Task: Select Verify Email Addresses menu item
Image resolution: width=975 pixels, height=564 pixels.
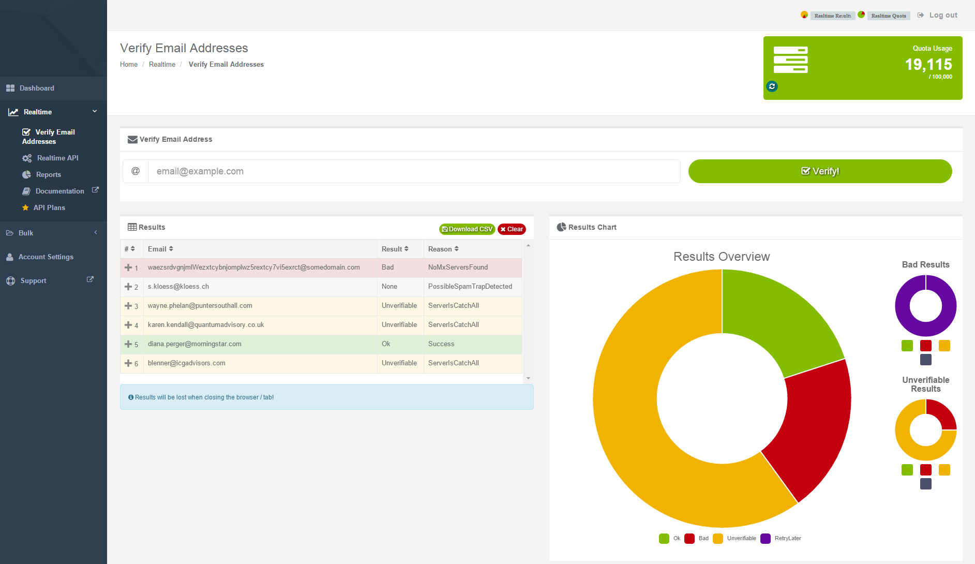Action: [x=49, y=137]
